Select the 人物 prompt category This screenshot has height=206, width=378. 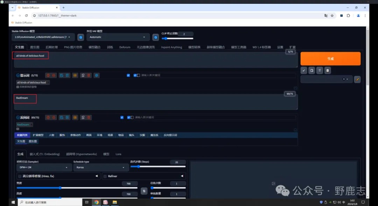[51, 135]
